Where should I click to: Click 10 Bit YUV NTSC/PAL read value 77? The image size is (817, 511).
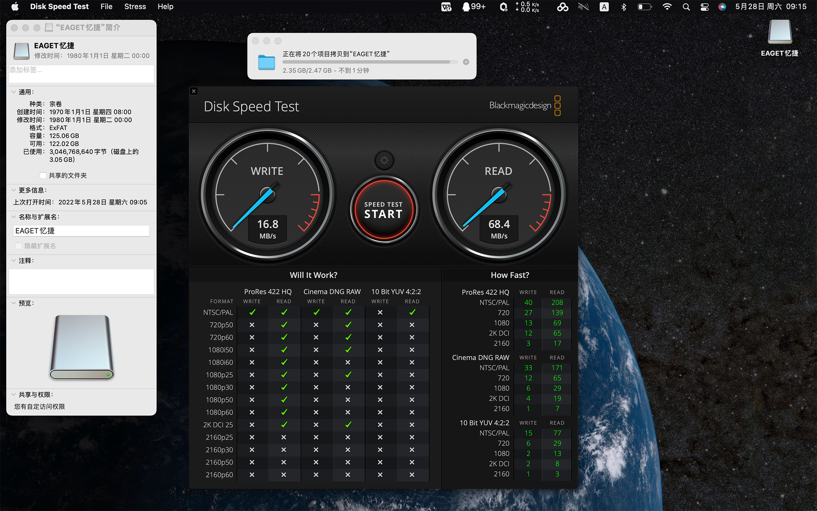coord(557,433)
